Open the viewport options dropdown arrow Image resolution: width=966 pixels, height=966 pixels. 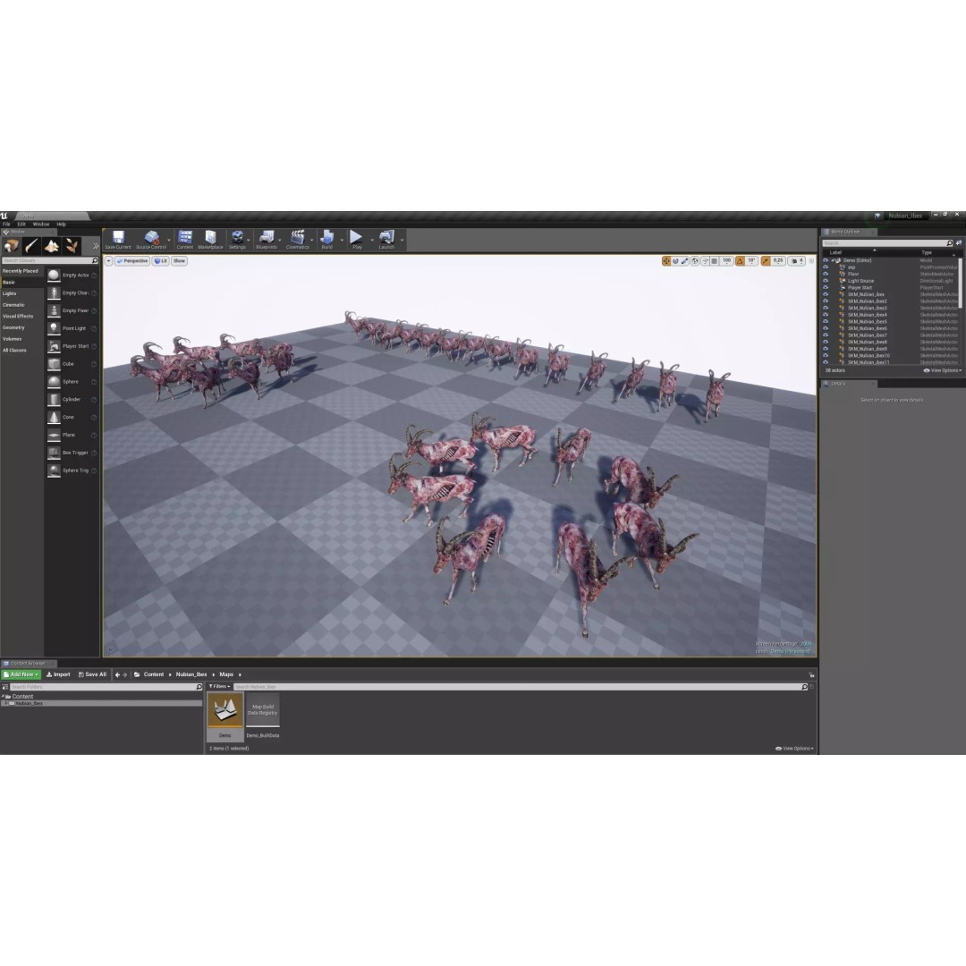108,261
